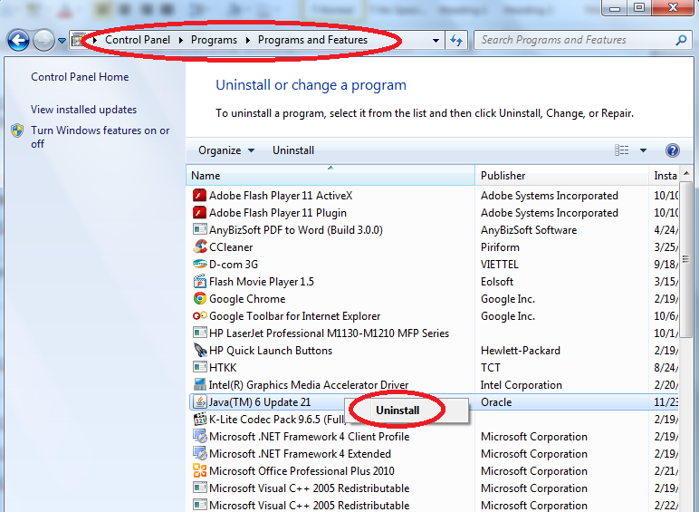Open Control Panel Home link
The height and width of the screenshot is (512, 699).
pyautogui.click(x=80, y=77)
